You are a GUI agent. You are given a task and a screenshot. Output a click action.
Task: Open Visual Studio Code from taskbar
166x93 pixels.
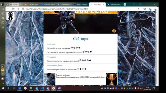pos(42,88)
